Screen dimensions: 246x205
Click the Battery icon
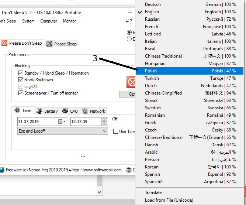[x=39, y=111]
